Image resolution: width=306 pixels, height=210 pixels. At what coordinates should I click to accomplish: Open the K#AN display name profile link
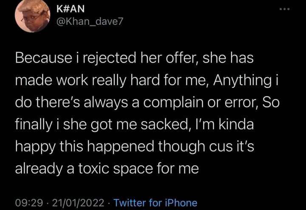(x=71, y=9)
